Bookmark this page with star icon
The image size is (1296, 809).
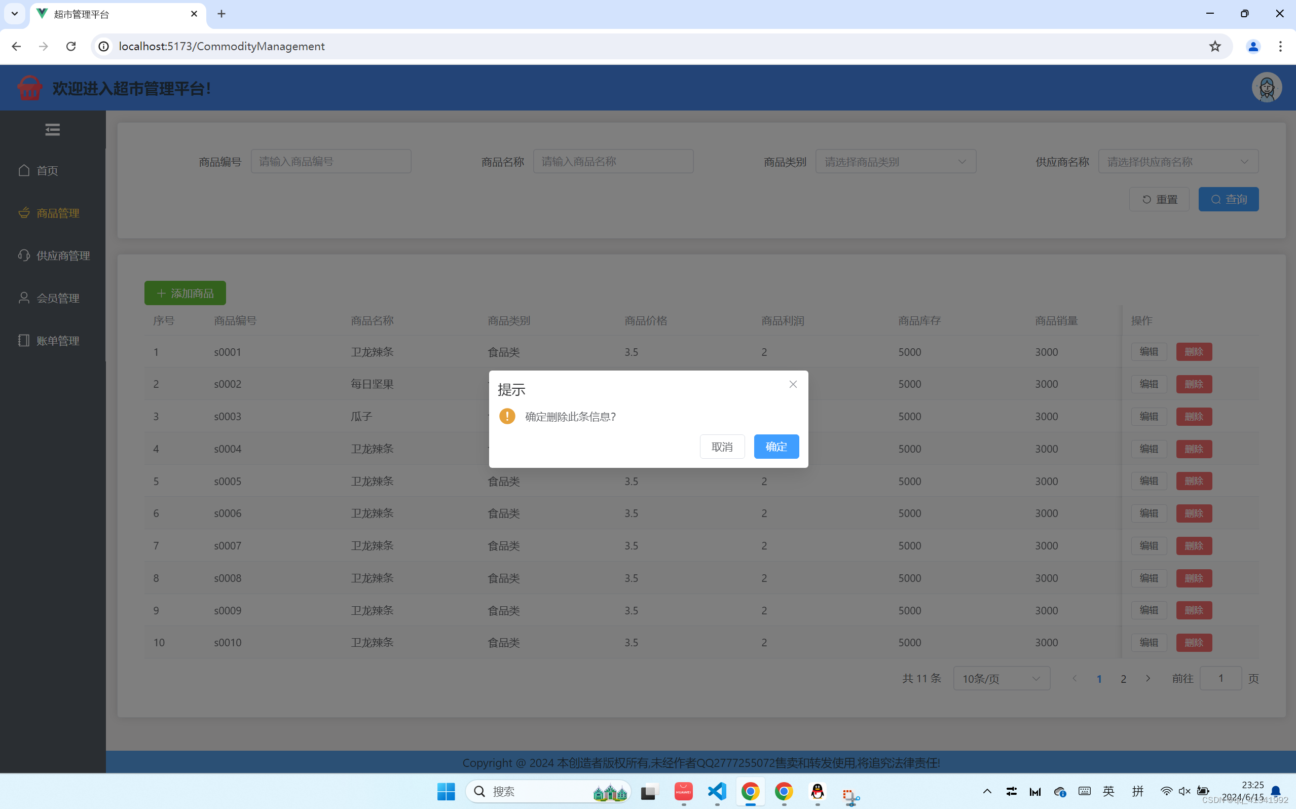(1215, 47)
